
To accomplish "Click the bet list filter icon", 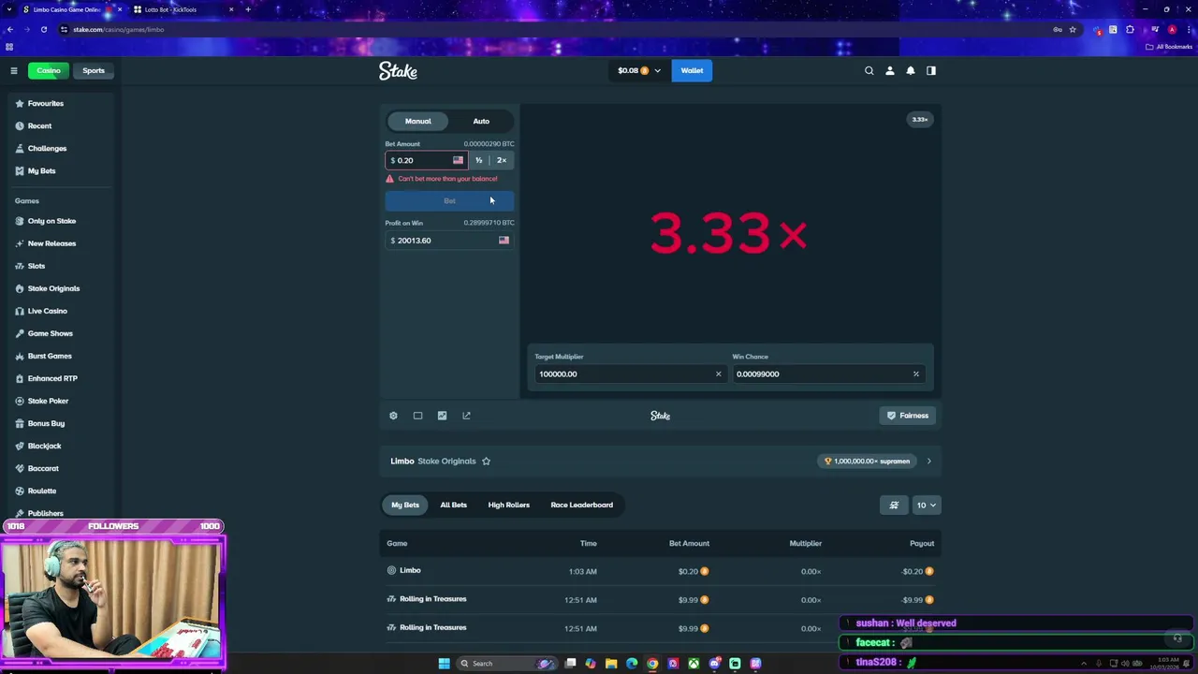I will point(894,505).
